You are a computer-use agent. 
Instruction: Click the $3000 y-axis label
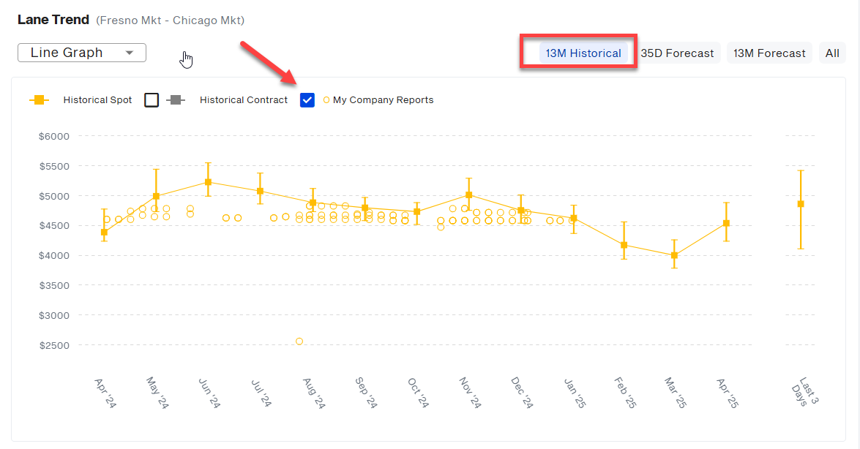click(x=53, y=315)
